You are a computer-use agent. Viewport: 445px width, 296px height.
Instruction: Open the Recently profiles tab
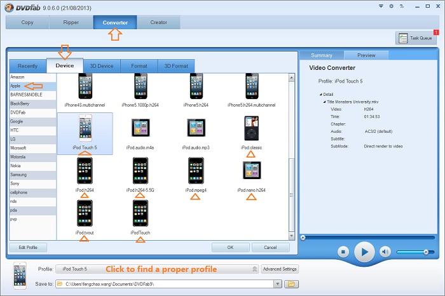(27, 66)
